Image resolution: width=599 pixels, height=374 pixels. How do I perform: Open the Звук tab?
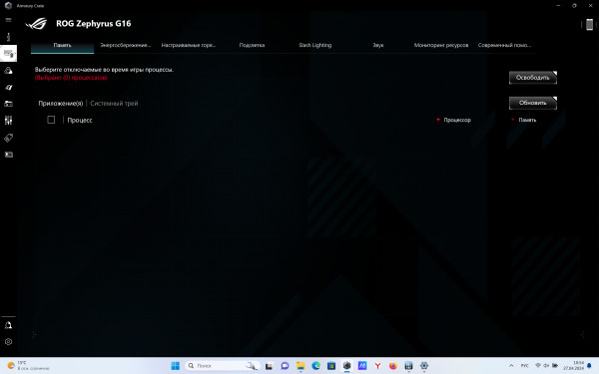377,45
